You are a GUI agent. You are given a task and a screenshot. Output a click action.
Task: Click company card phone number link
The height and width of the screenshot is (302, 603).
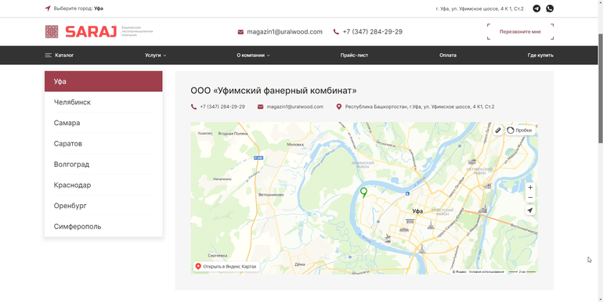(222, 107)
